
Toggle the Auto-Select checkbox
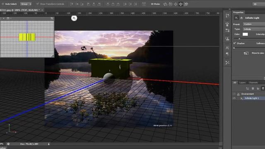click(x=3, y=4)
